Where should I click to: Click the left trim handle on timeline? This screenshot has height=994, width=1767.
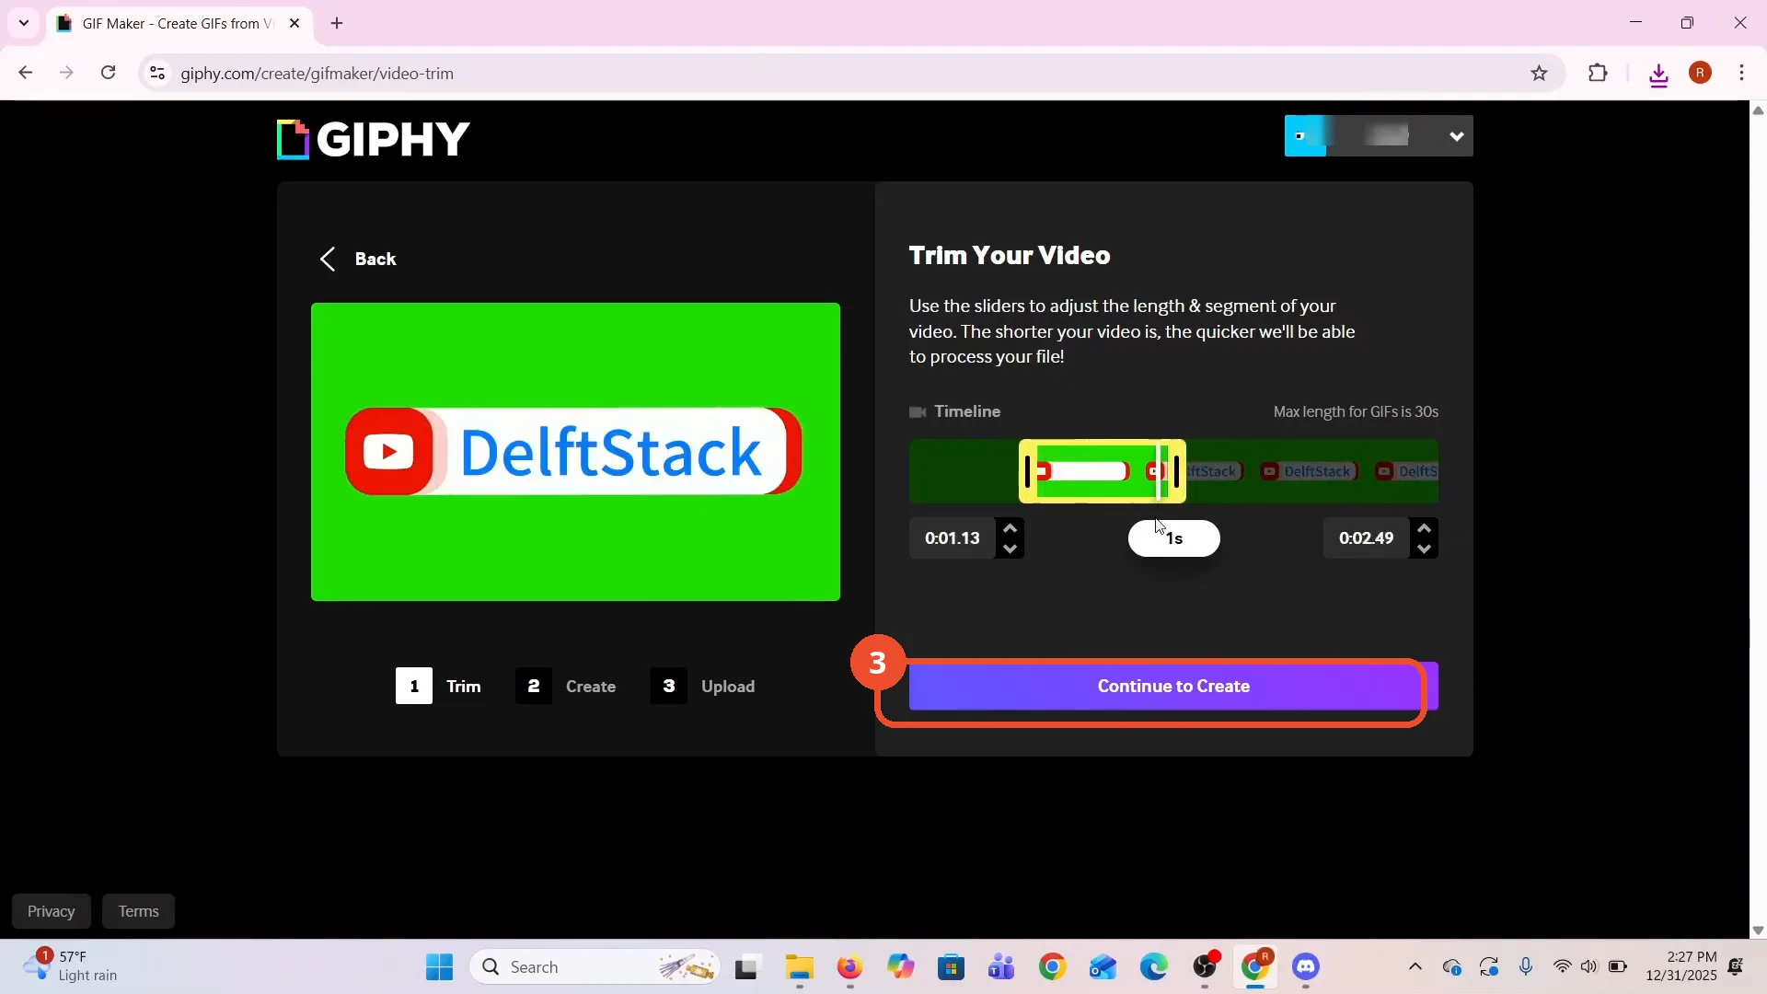[x=1028, y=471]
